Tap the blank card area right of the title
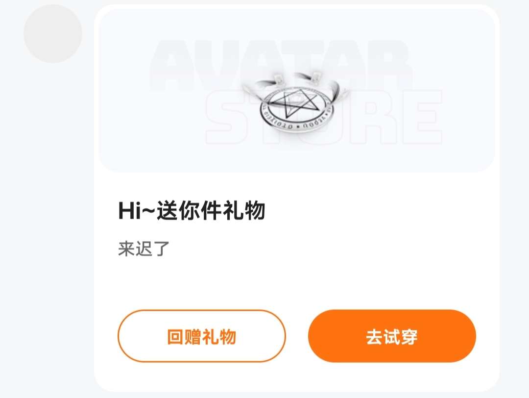This screenshot has width=529, height=398. (x=371, y=211)
